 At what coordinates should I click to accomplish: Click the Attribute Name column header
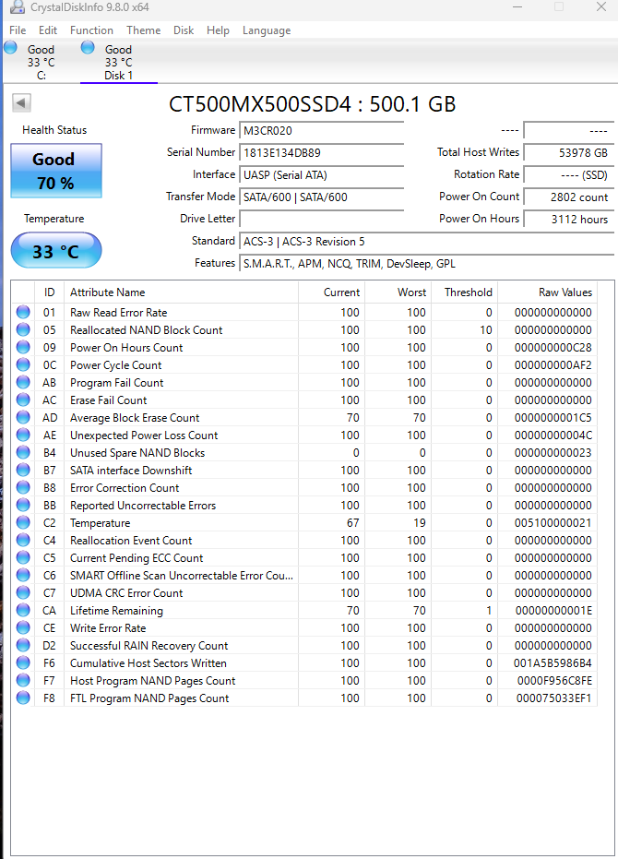pos(181,292)
